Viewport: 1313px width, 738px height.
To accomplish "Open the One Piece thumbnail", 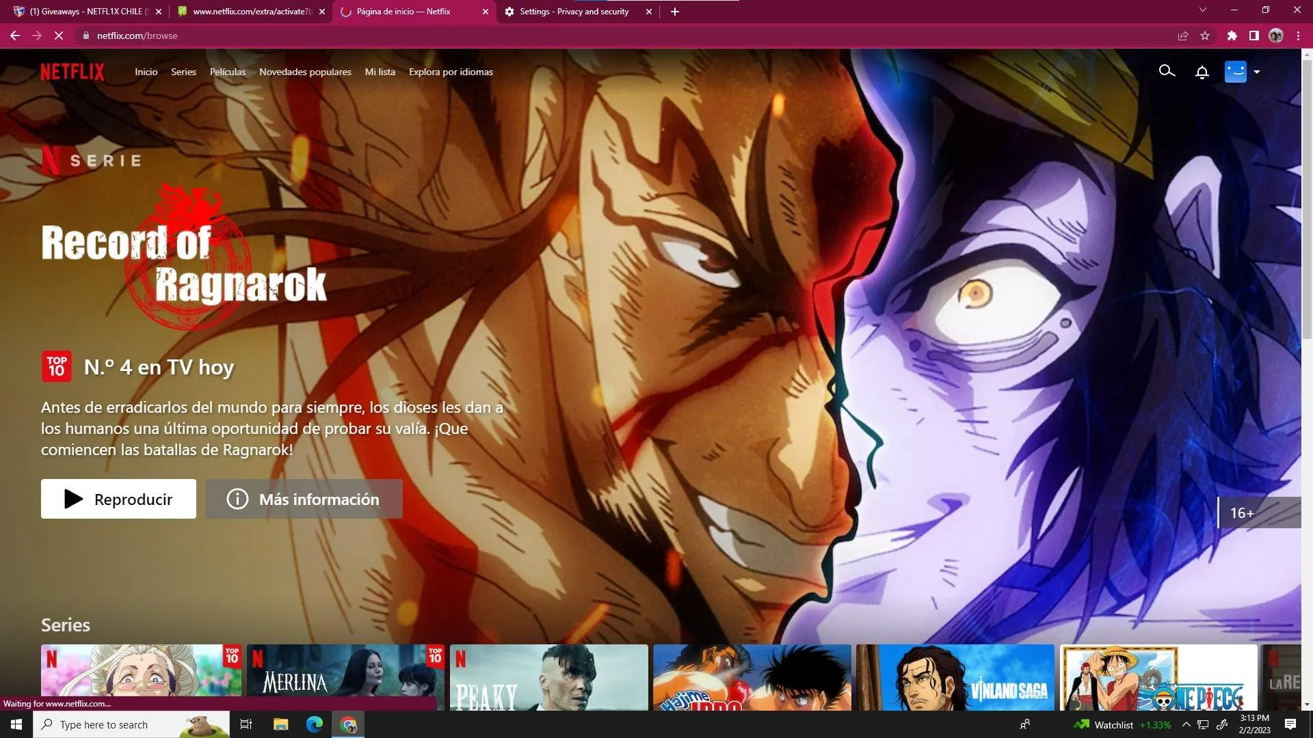I will 1158,677.
